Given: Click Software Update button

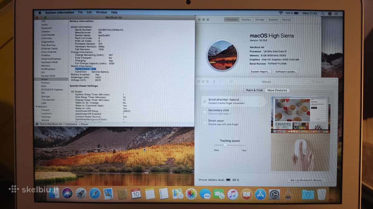Looking at the screenshot, I should [x=286, y=72].
